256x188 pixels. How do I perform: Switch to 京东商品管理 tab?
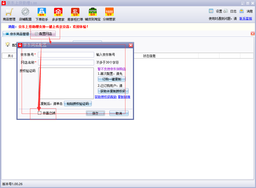(17, 34)
